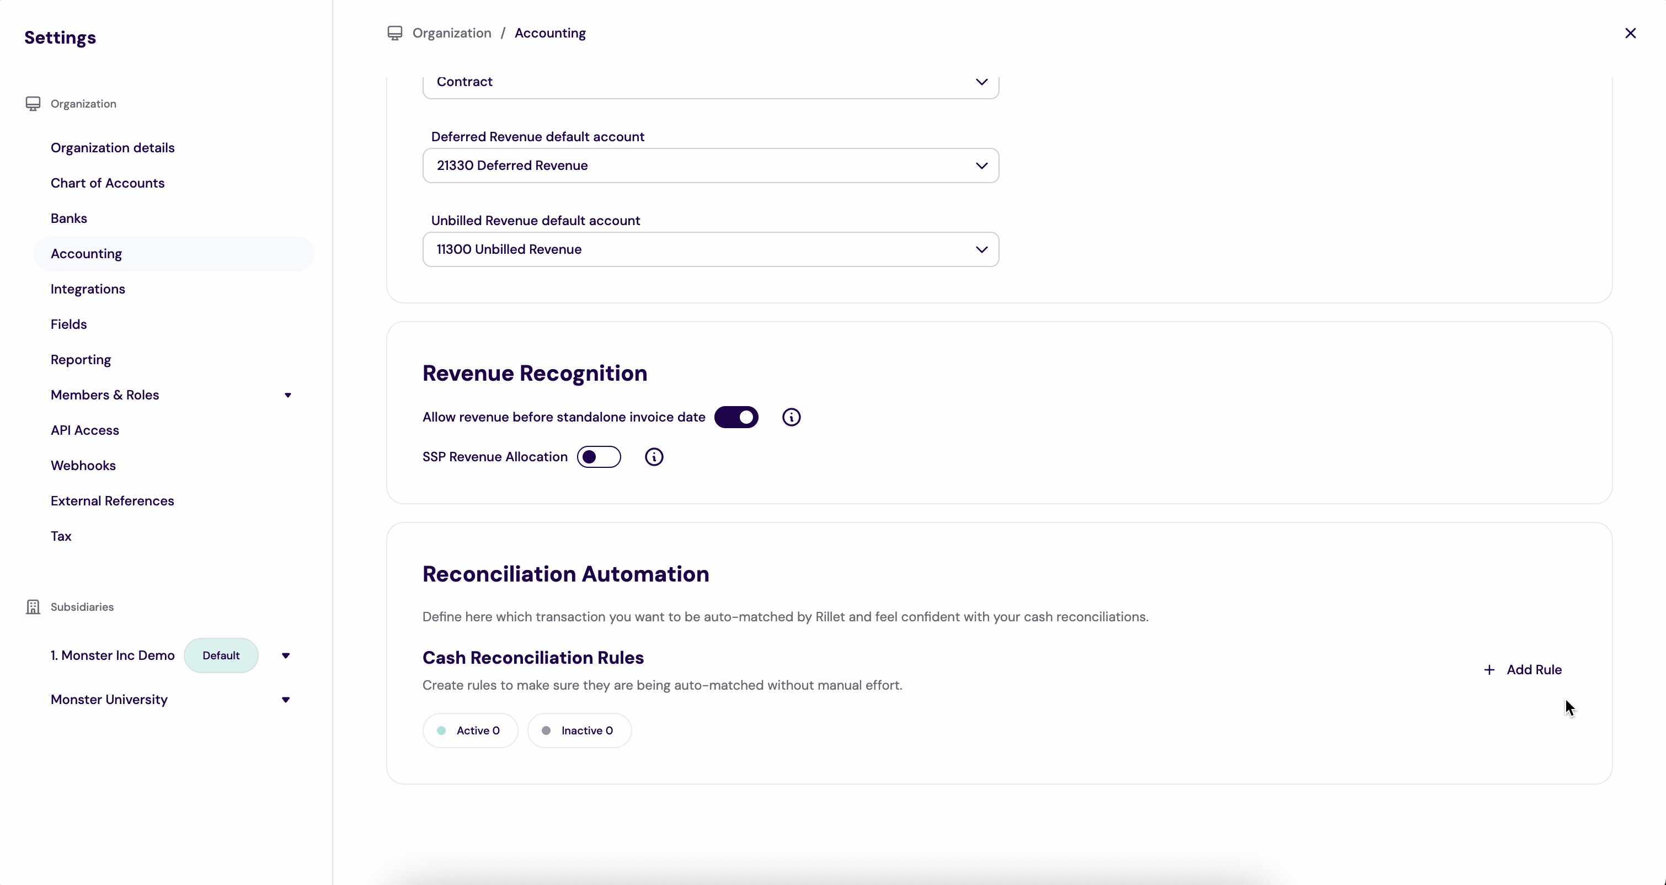Filter rules by Active status chip
1666x885 pixels.
[x=470, y=731]
